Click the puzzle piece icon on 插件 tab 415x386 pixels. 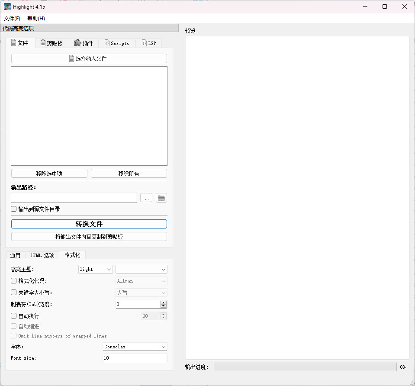click(x=77, y=43)
